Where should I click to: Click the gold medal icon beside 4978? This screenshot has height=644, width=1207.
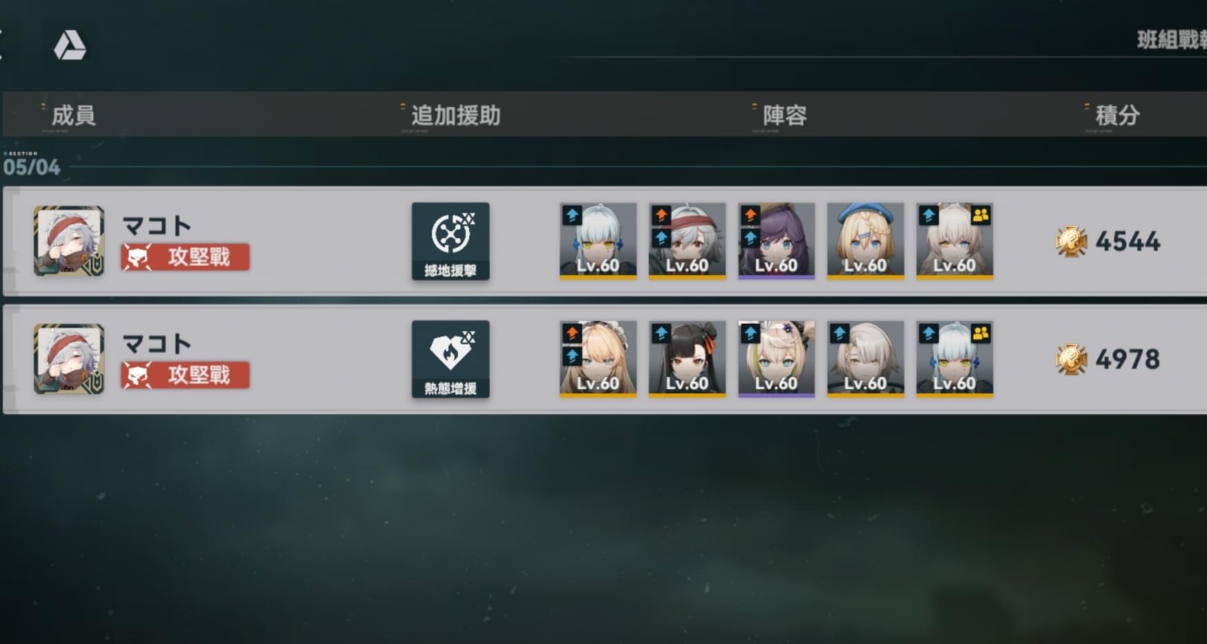click(x=1071, y=360)
